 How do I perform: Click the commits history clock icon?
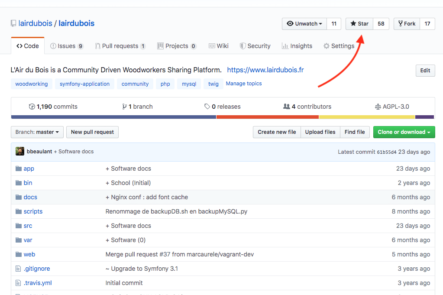pyautogui.click(x=32, y=107)
